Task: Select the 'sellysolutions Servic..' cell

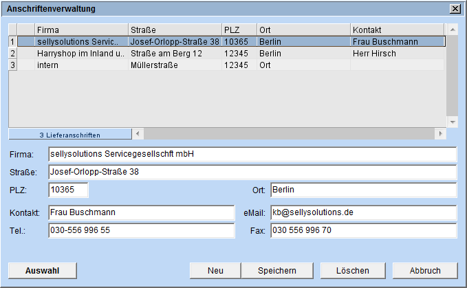Action: [x=82, y=41]
